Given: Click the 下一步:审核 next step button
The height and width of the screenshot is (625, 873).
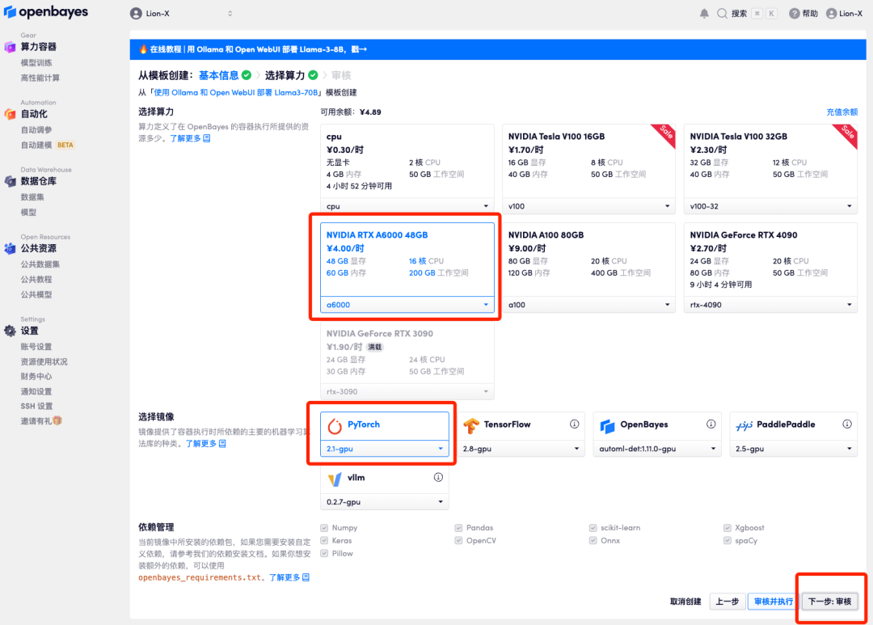Looking at the screenshot, I should 830,602.
